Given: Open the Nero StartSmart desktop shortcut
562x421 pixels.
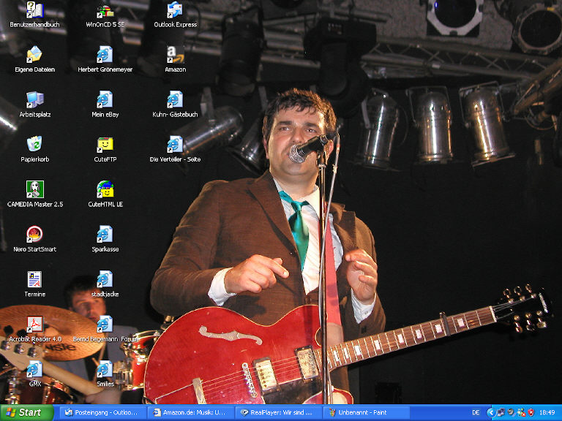Looking at the screenshot, I should (x=34, y=235).
